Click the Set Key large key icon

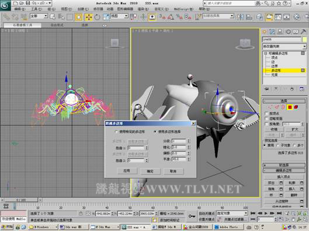pyautogui.click(x=192, y=216)
